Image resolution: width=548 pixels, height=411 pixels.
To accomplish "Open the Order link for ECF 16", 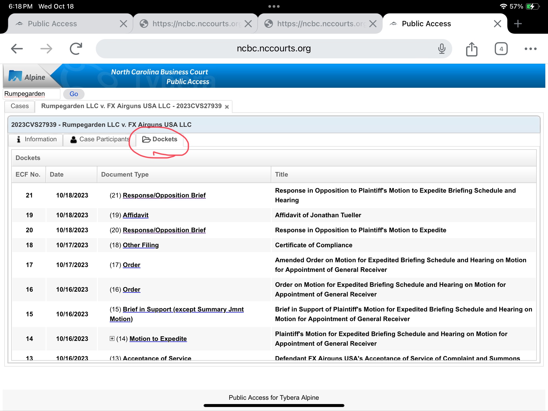I will click(131, 290).
